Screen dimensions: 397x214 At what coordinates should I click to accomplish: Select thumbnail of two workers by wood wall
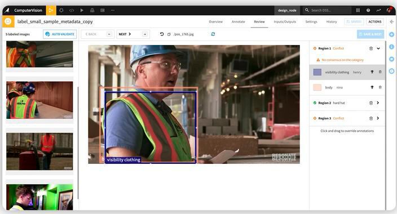click(x=39, y=100)
